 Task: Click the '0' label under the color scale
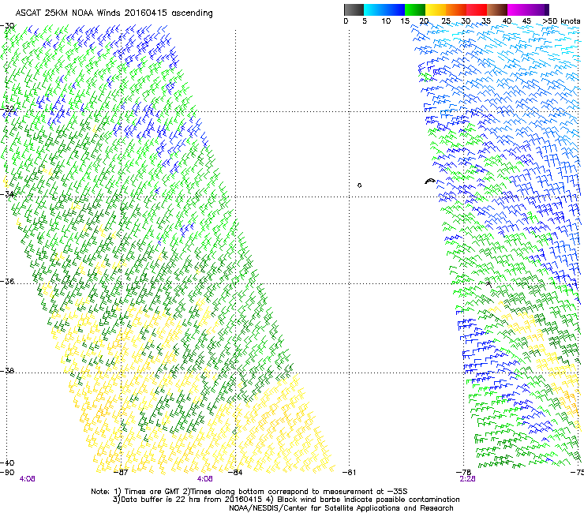tap(346, 21)
